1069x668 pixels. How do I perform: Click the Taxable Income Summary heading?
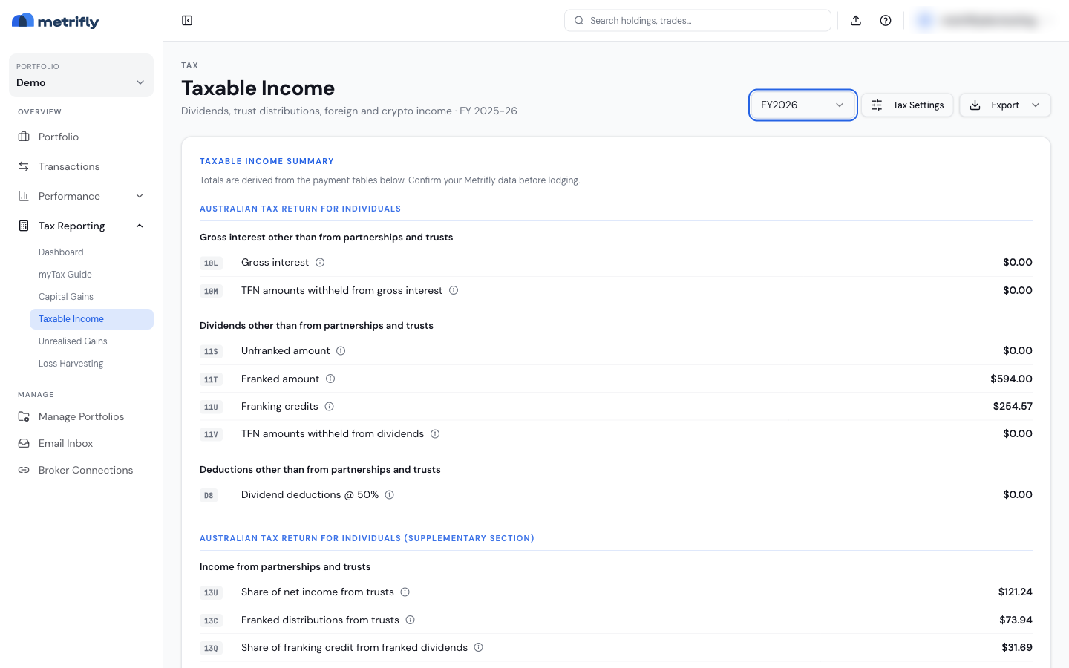pos(267,161)
